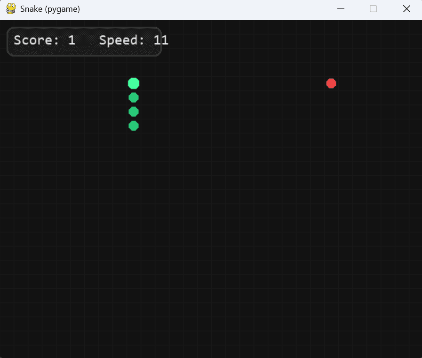Screen dimensions: 422x358
Task: Click the minimize button on the window
Action: (x=341, y=8)
